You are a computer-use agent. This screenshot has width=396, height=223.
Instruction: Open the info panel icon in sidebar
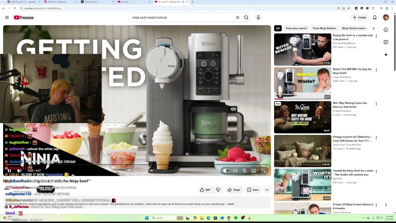386,30
